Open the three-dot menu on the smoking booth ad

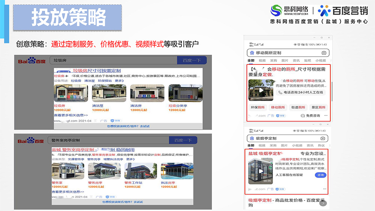point(325,189)
